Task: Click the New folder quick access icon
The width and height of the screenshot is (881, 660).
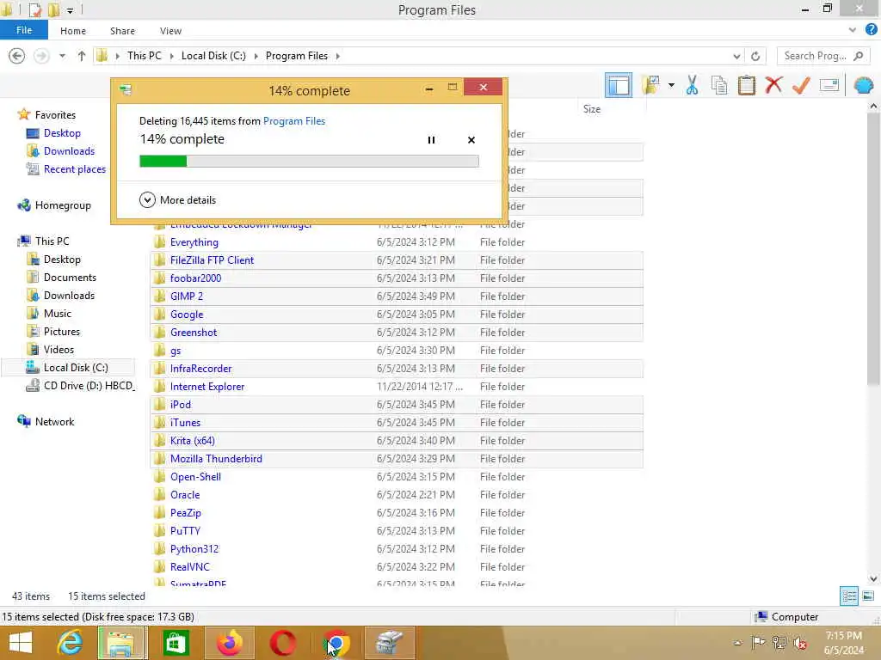Action: pos(54,9)
